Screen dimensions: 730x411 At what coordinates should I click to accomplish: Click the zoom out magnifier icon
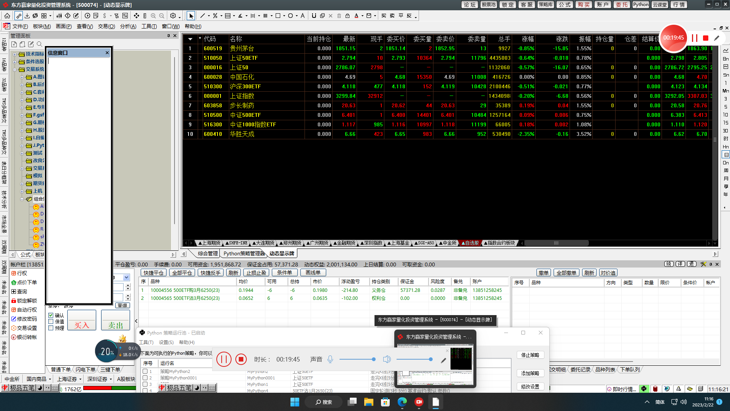point(162,16)
